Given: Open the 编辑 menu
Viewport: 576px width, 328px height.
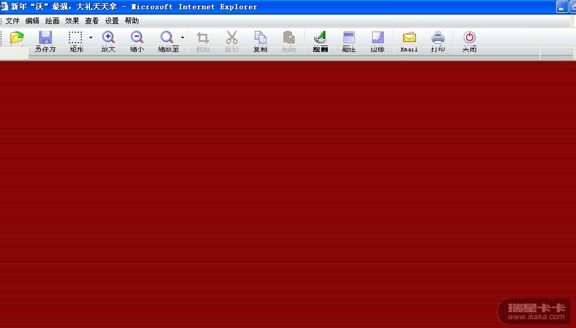Looking at the screenshot, I should coord(32,21).
